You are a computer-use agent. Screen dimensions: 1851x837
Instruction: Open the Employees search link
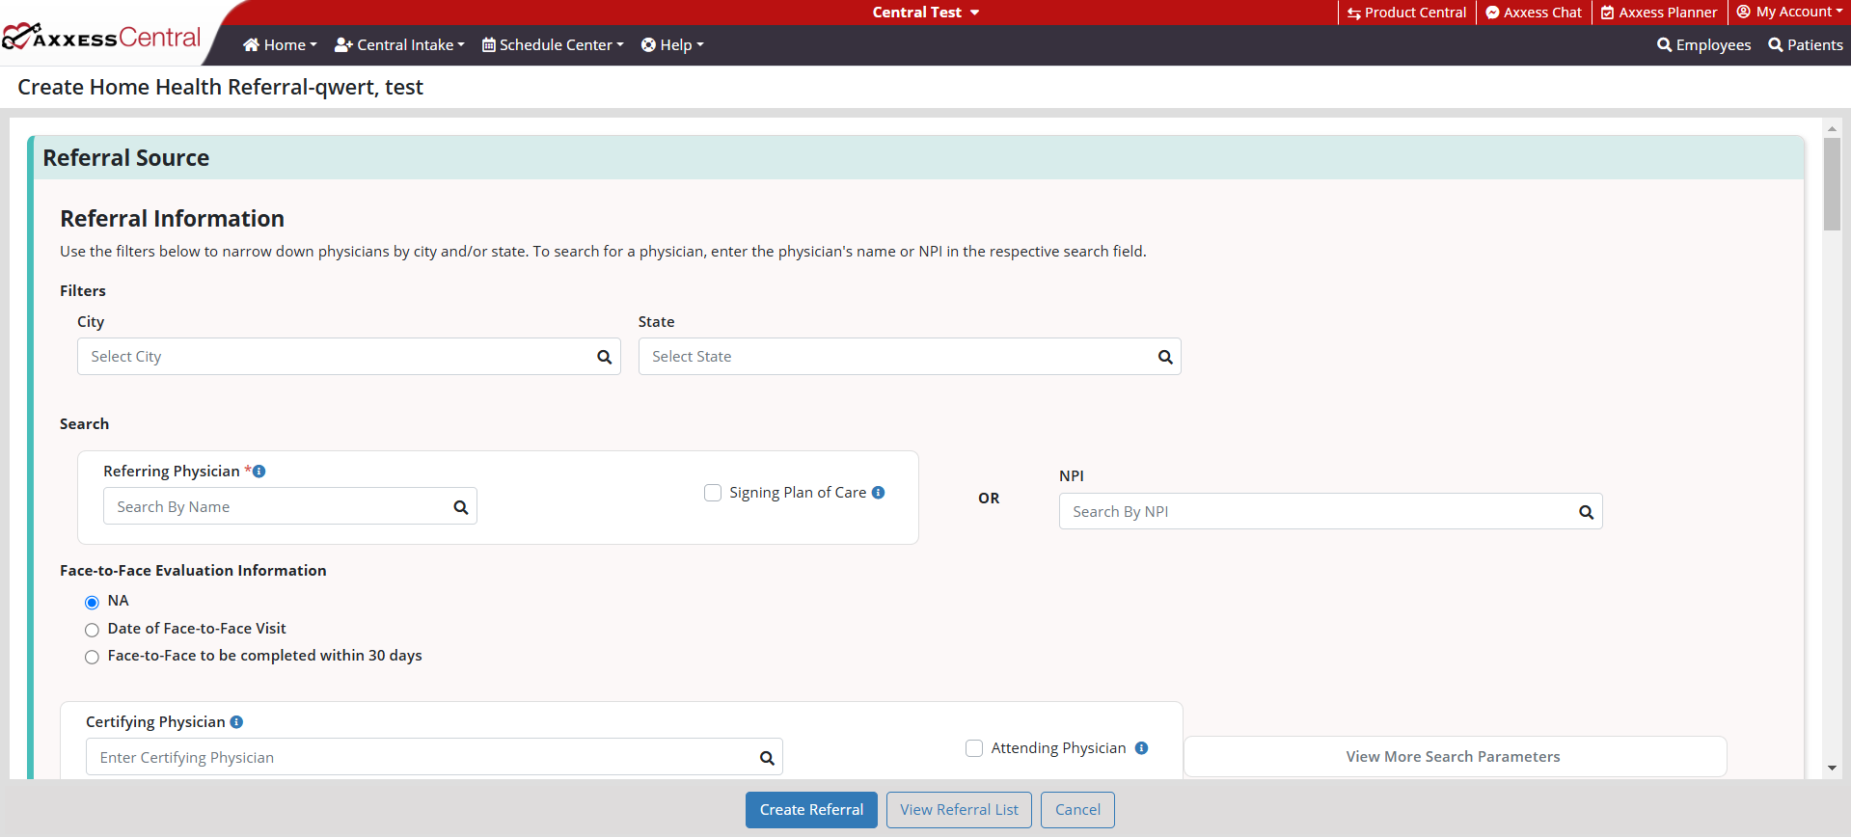pos(1704,44)
